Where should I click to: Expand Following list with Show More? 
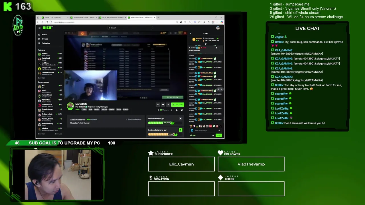pyautogui.click(x=41, y=78)
